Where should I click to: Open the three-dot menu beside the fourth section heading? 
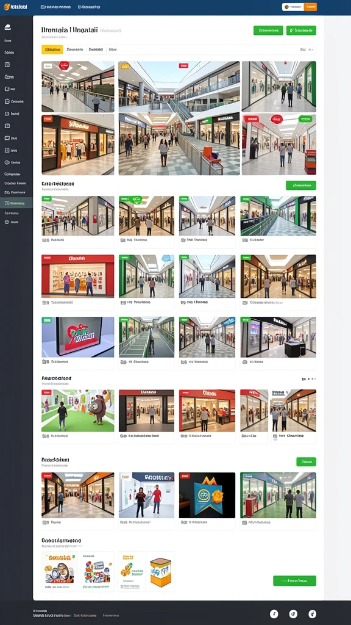click(309, 379)
